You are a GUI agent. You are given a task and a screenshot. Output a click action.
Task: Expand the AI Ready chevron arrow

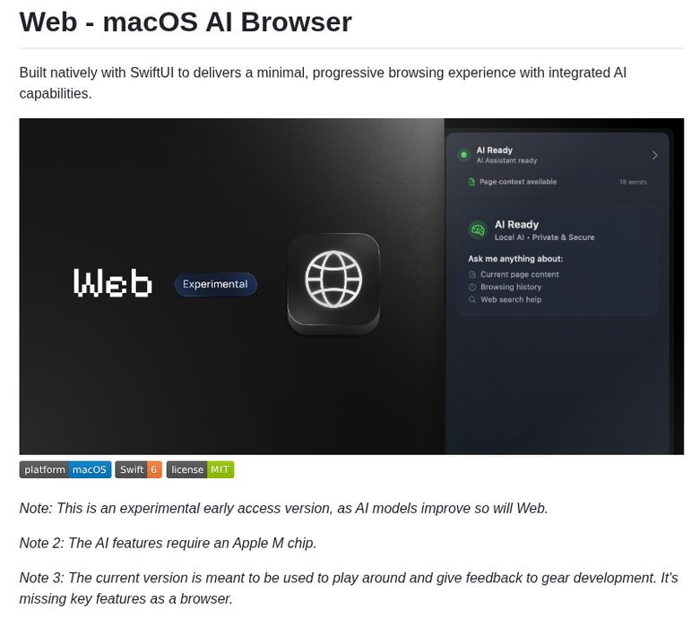(654, 155)
